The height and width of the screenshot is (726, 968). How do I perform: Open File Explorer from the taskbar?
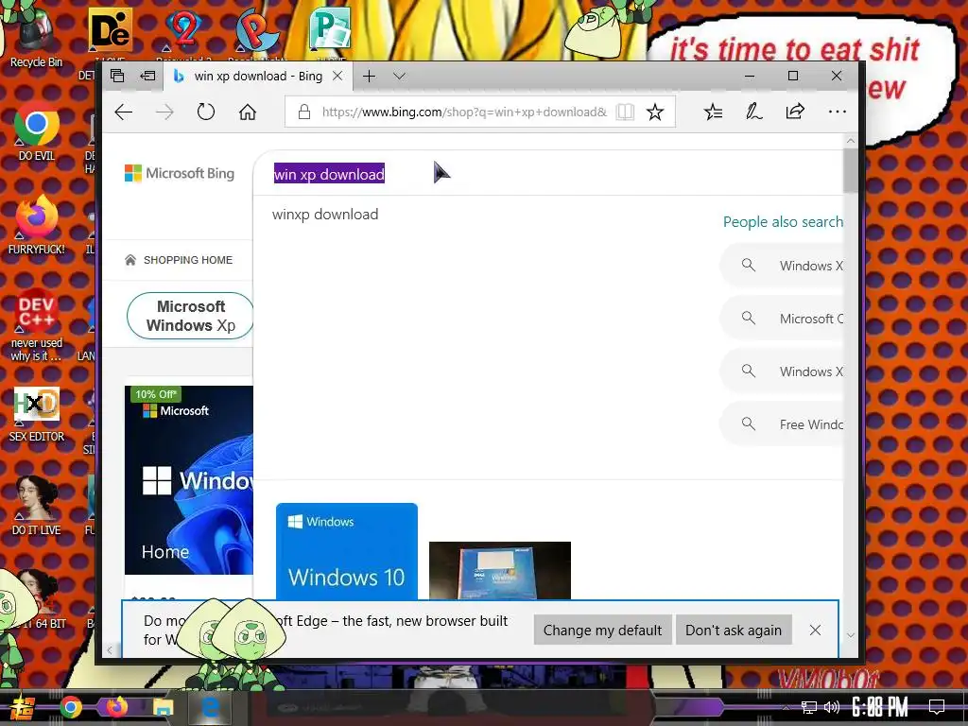(163, 707)
